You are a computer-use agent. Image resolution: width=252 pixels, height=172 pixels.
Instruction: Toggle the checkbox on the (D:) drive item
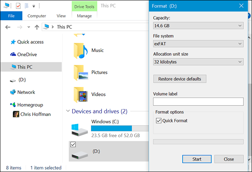coord(73,144)
